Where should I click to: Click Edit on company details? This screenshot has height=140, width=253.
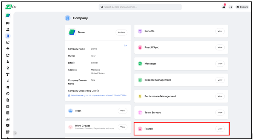point(125,45)
